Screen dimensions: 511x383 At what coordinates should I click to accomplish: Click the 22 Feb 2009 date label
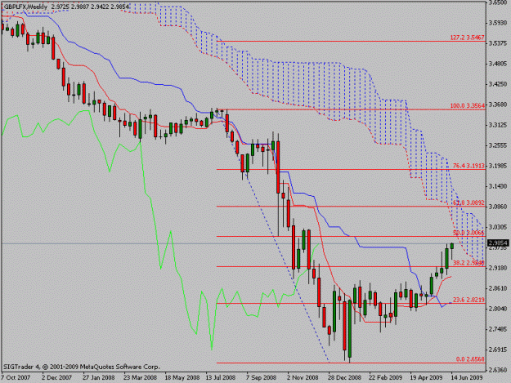[x=385, y=377]
